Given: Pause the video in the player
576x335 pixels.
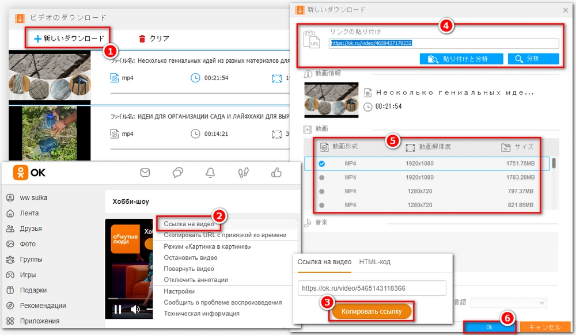Looking at the screenshot, I should click(x=118, y=310).
